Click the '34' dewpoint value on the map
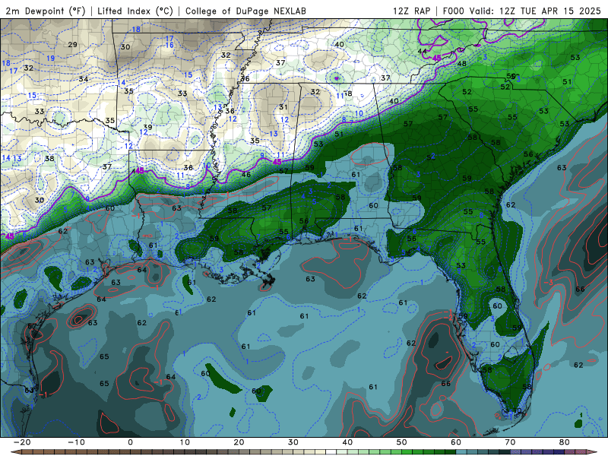This screenshot has width=608, height=456. click(x=84, y=79)
